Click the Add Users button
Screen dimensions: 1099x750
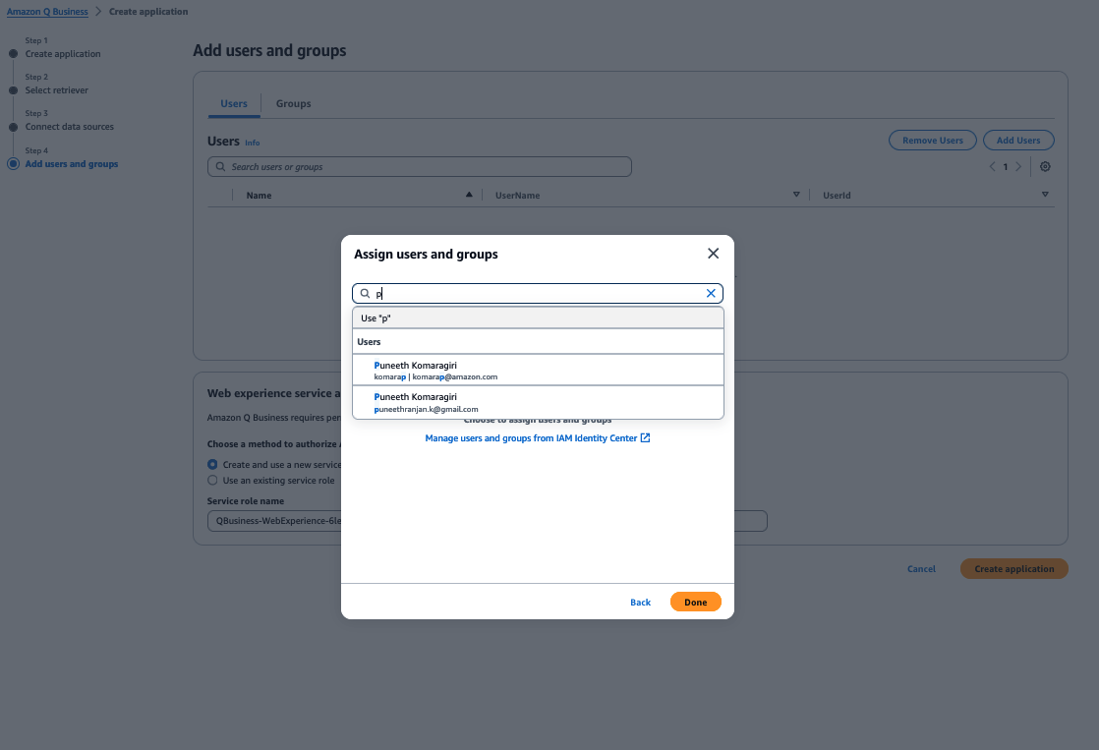[1018, 140]
